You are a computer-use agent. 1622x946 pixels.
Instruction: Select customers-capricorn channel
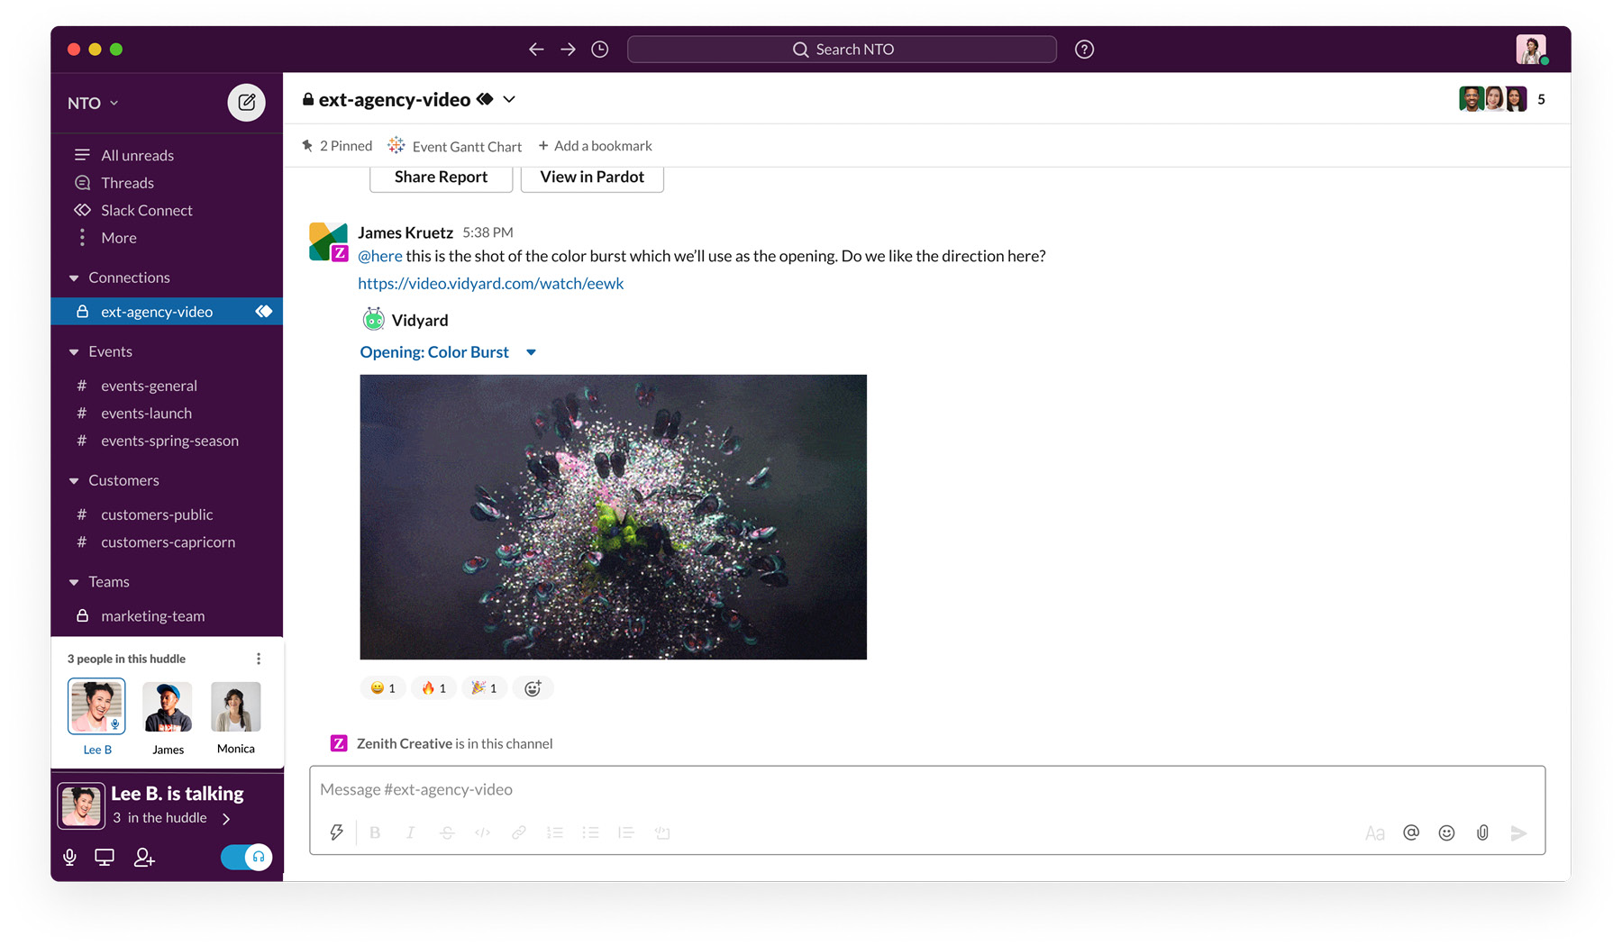(167, 542)
